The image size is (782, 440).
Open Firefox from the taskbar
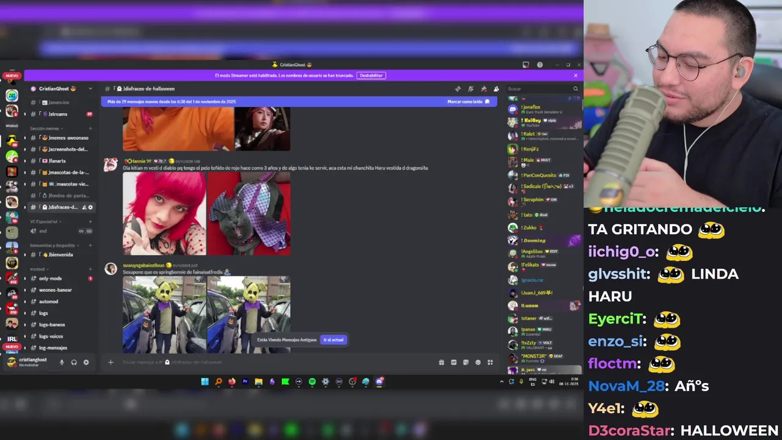tap(232, 382)
